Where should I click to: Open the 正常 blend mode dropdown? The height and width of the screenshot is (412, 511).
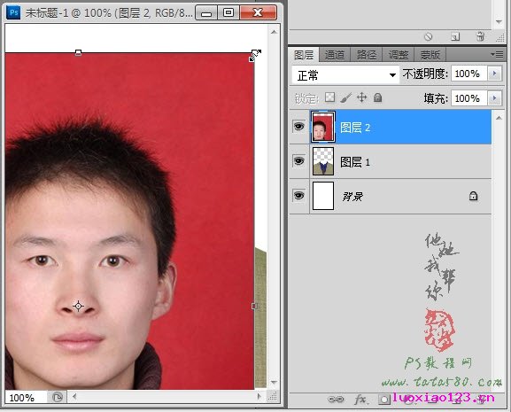pos(345,75)
